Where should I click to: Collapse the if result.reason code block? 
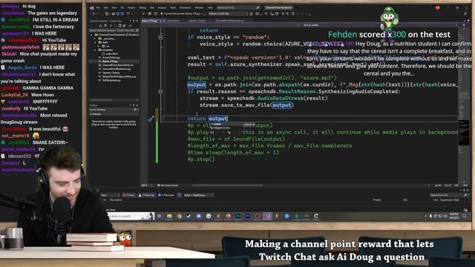click(x=160, y=91)
